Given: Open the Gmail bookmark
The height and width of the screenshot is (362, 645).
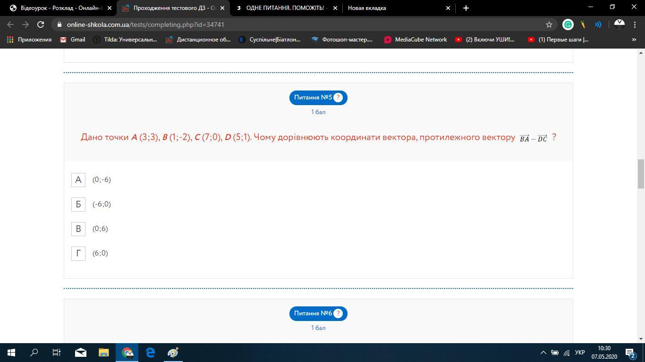Looking at the screenshot, I should click(73, 40).
